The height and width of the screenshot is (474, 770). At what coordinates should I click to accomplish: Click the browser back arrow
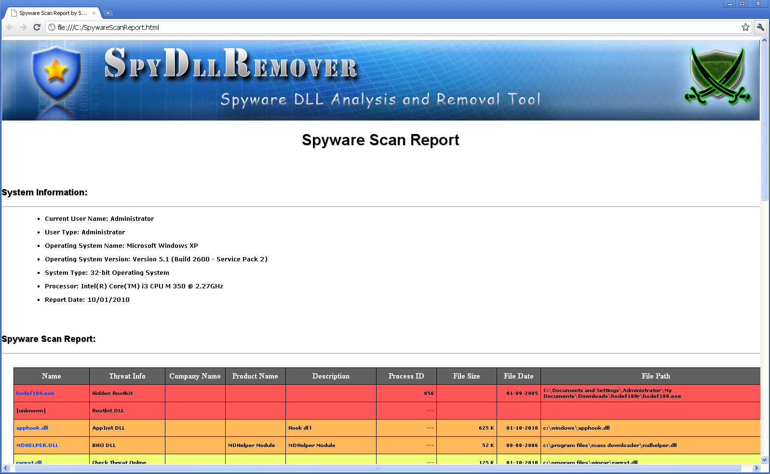(x=10, y=27)
